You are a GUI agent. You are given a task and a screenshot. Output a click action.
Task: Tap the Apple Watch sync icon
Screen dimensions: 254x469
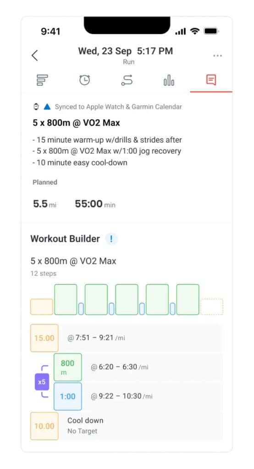(x=36, y=106)
